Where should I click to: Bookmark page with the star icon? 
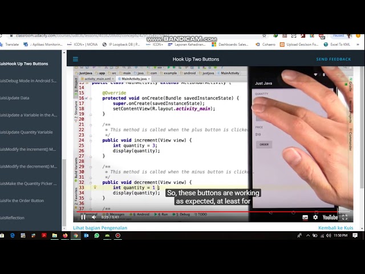pos(264,35)
